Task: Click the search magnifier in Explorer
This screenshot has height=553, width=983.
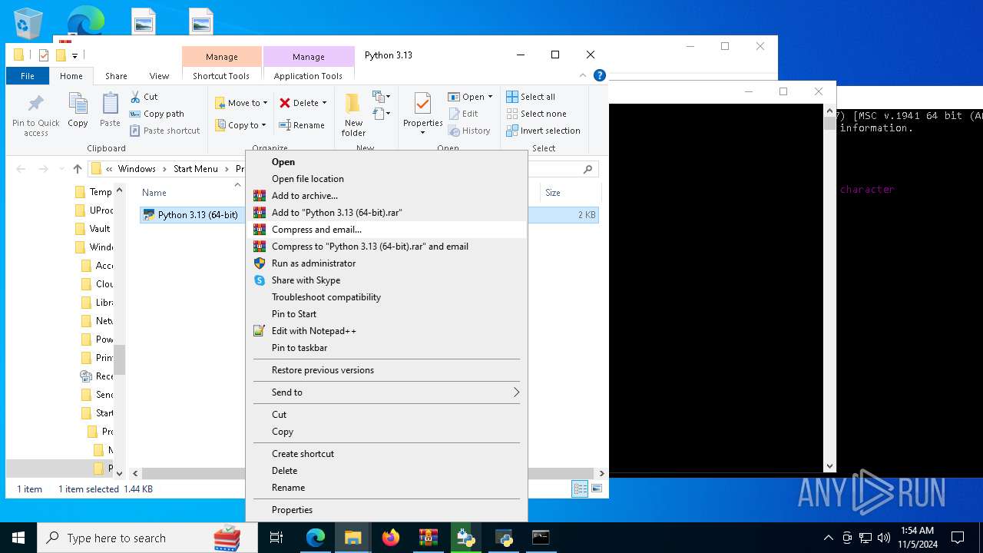Action: tap(588, 169)
